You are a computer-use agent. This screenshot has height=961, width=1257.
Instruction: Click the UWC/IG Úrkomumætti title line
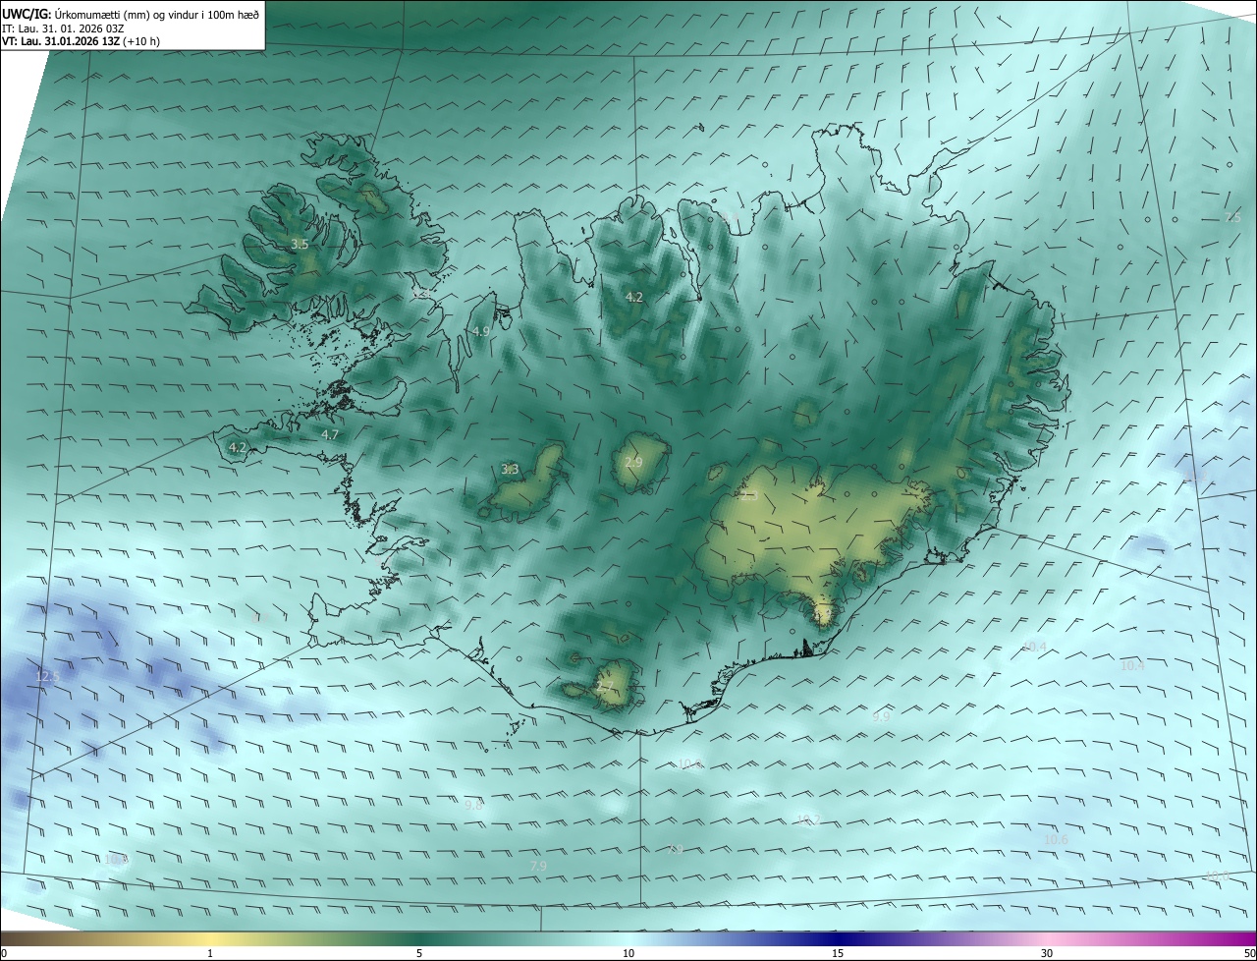pos(130,14)
